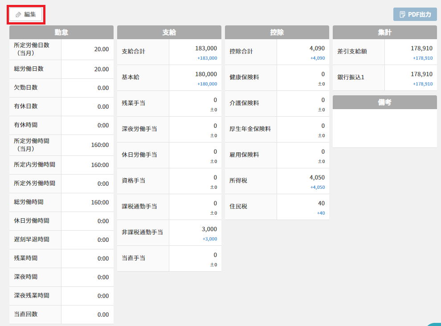Click the 支給合計 value 183,000

click(206, 49)
